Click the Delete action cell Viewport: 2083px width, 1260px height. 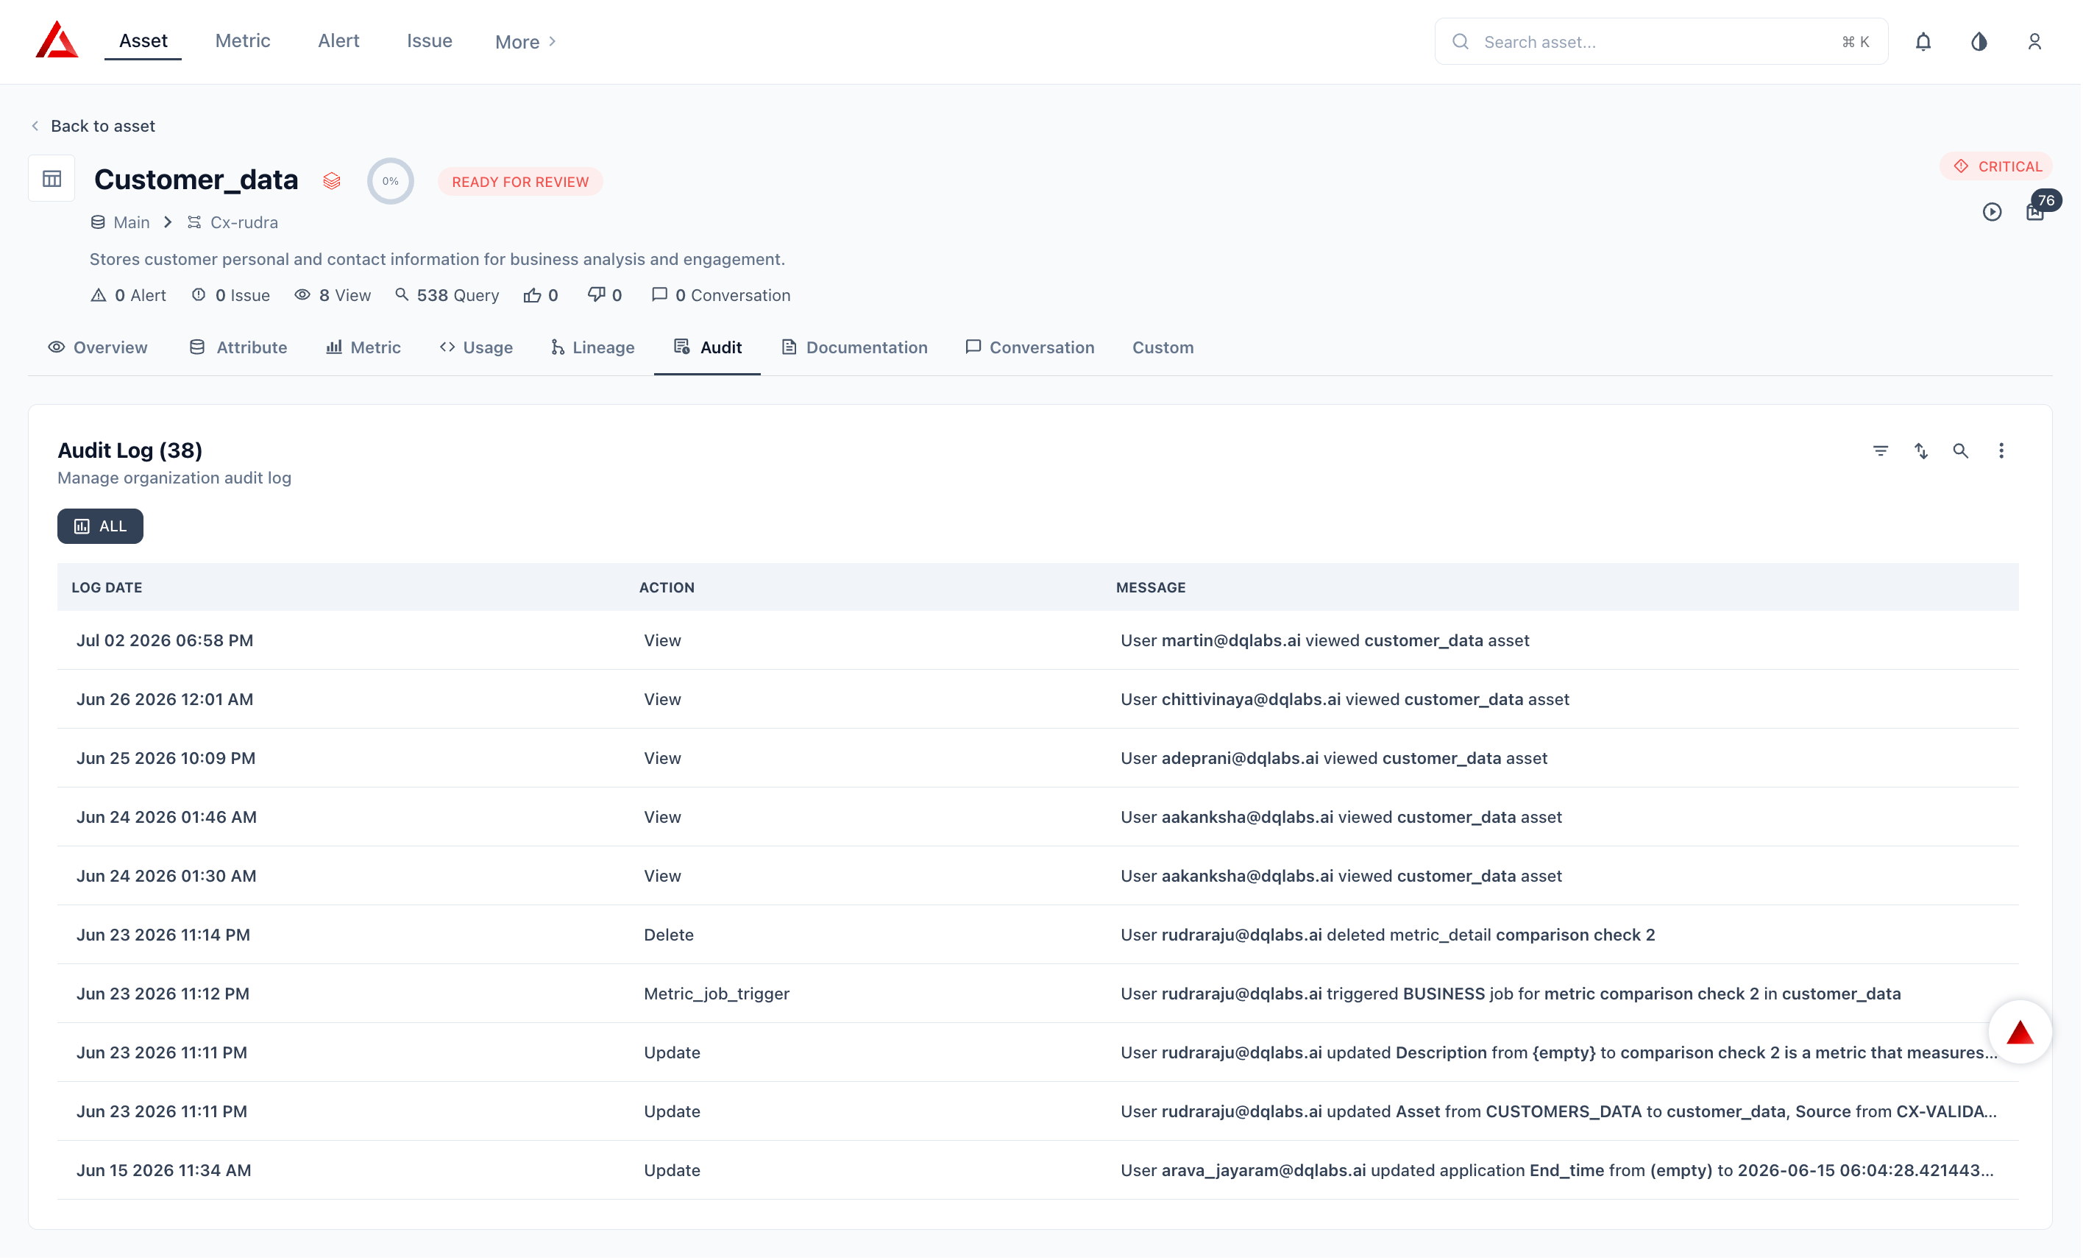click(x=670, y=935)
